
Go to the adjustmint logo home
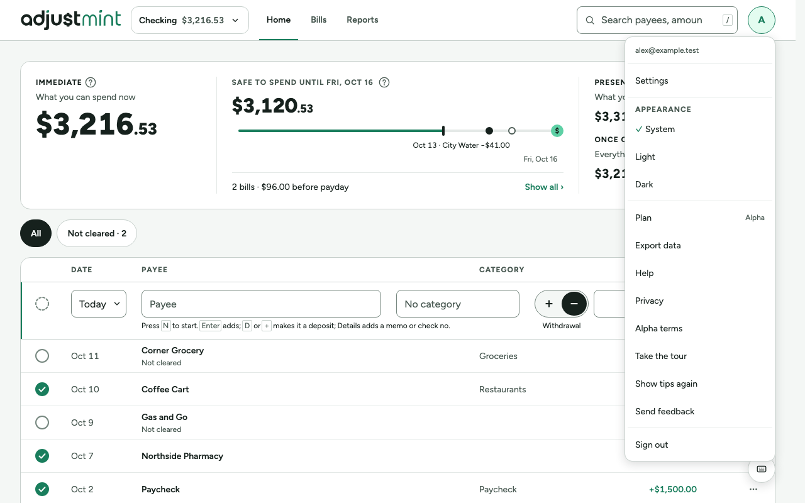70,19
